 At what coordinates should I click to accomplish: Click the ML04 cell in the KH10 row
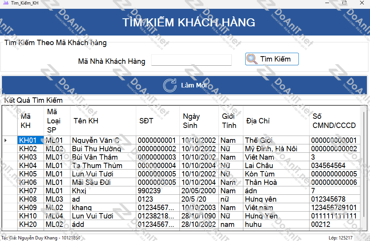(57, 216)
